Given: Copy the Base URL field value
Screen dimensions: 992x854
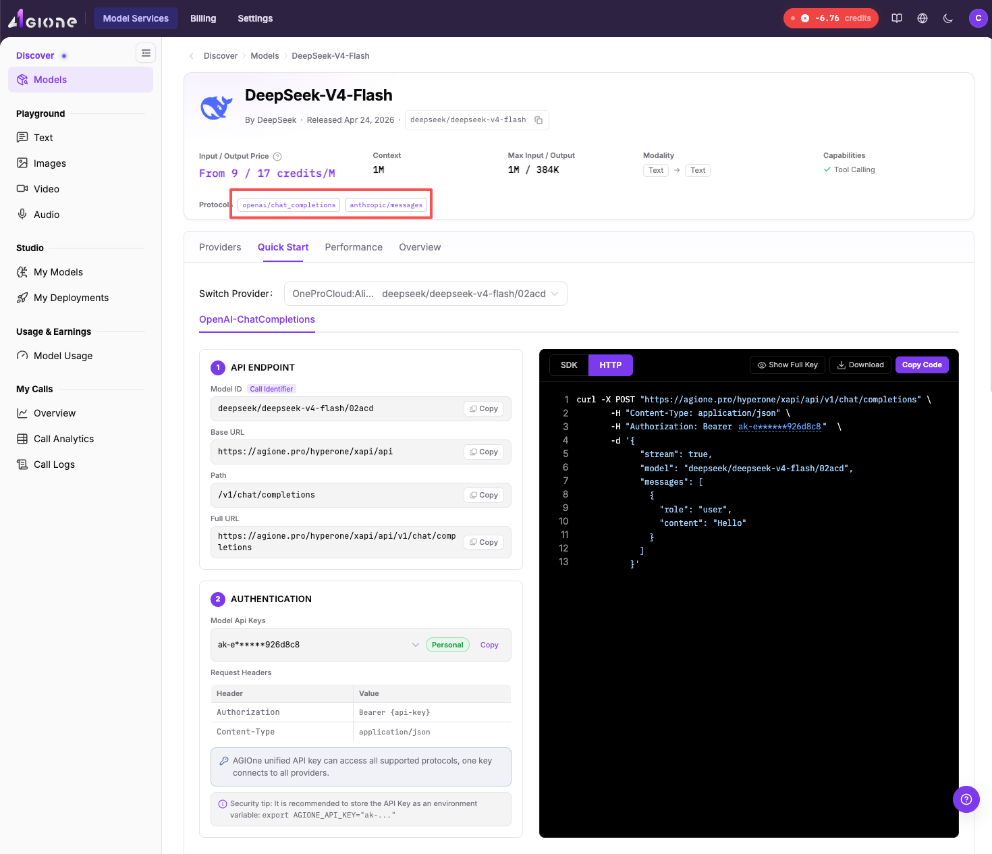Looking at the screenshot, I should pos(484,452).
